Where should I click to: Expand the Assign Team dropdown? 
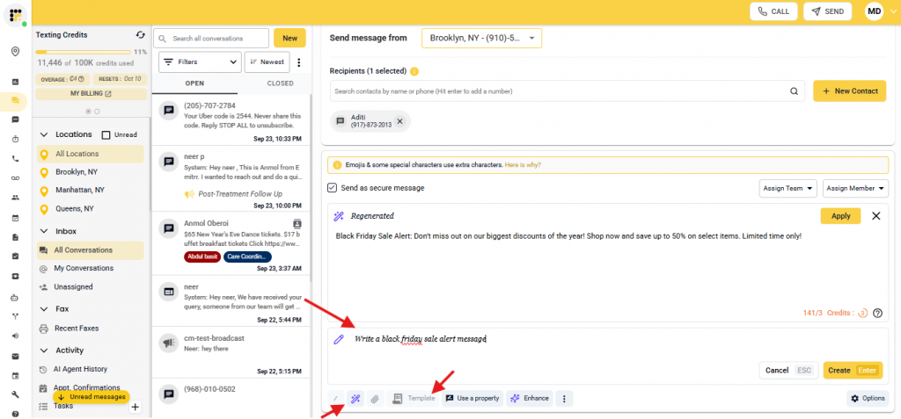pos(787,188)
